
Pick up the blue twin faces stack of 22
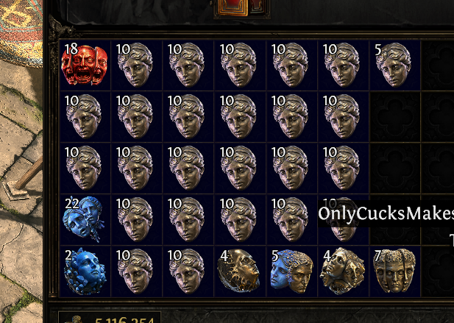pos(85,220)
